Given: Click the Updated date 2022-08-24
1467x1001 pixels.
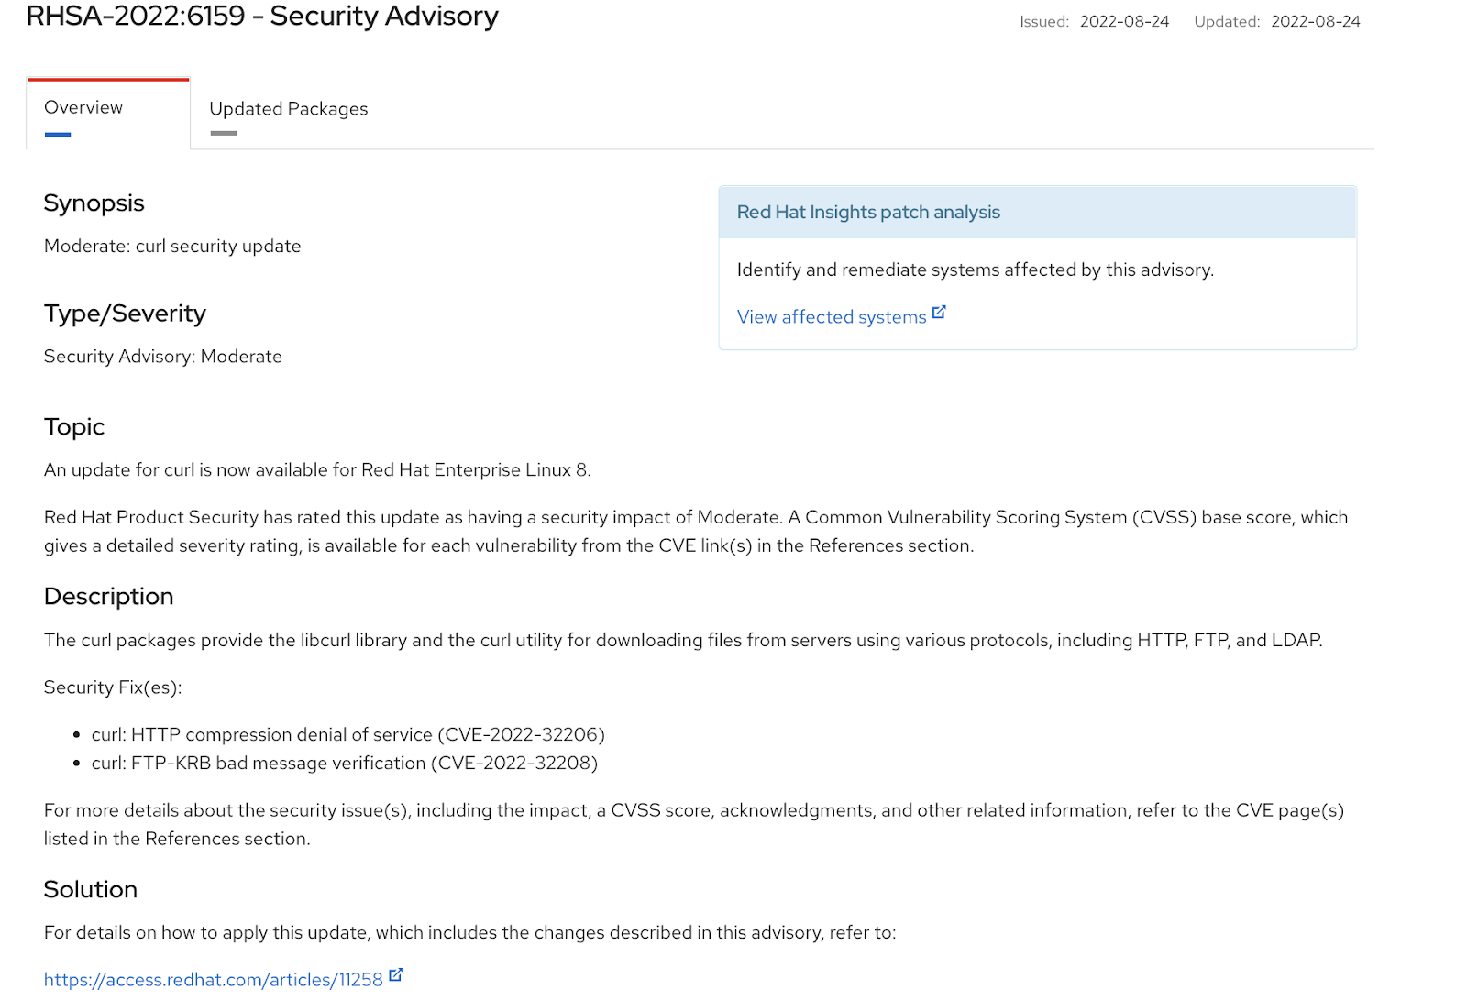Looking at the screenshot, I should point(1315,21).
